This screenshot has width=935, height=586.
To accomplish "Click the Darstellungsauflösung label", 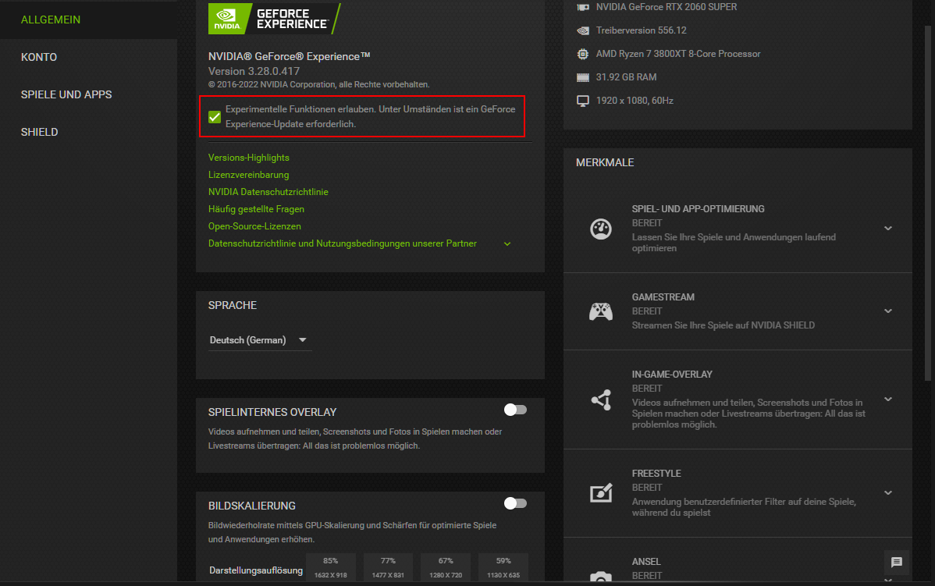I will click(256, 570).
